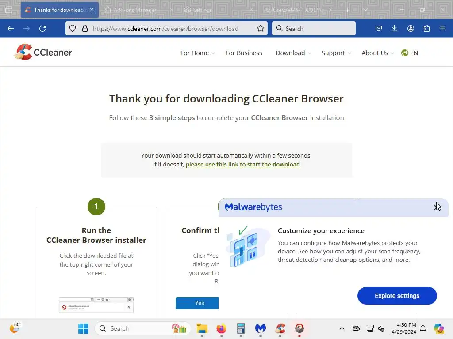Click the installer download preview thumbnail
The height and width of the screenshot is (339, 453).
click(x=96, y=305)
